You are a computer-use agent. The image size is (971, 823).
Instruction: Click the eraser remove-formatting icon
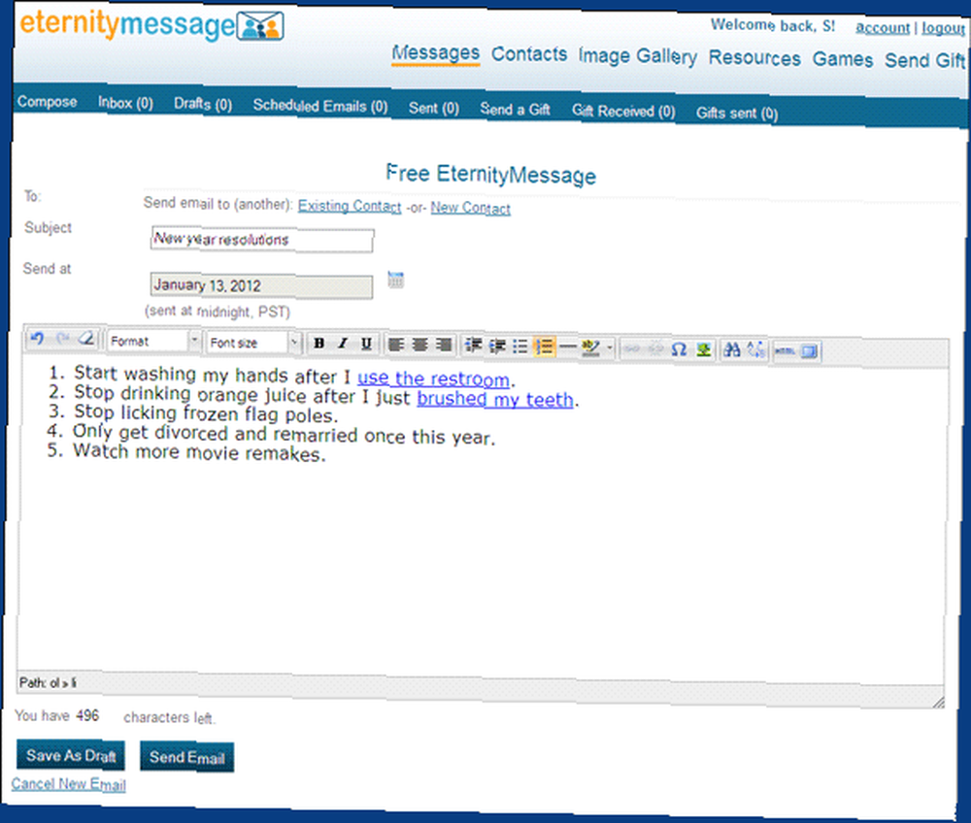coord(86,339)
